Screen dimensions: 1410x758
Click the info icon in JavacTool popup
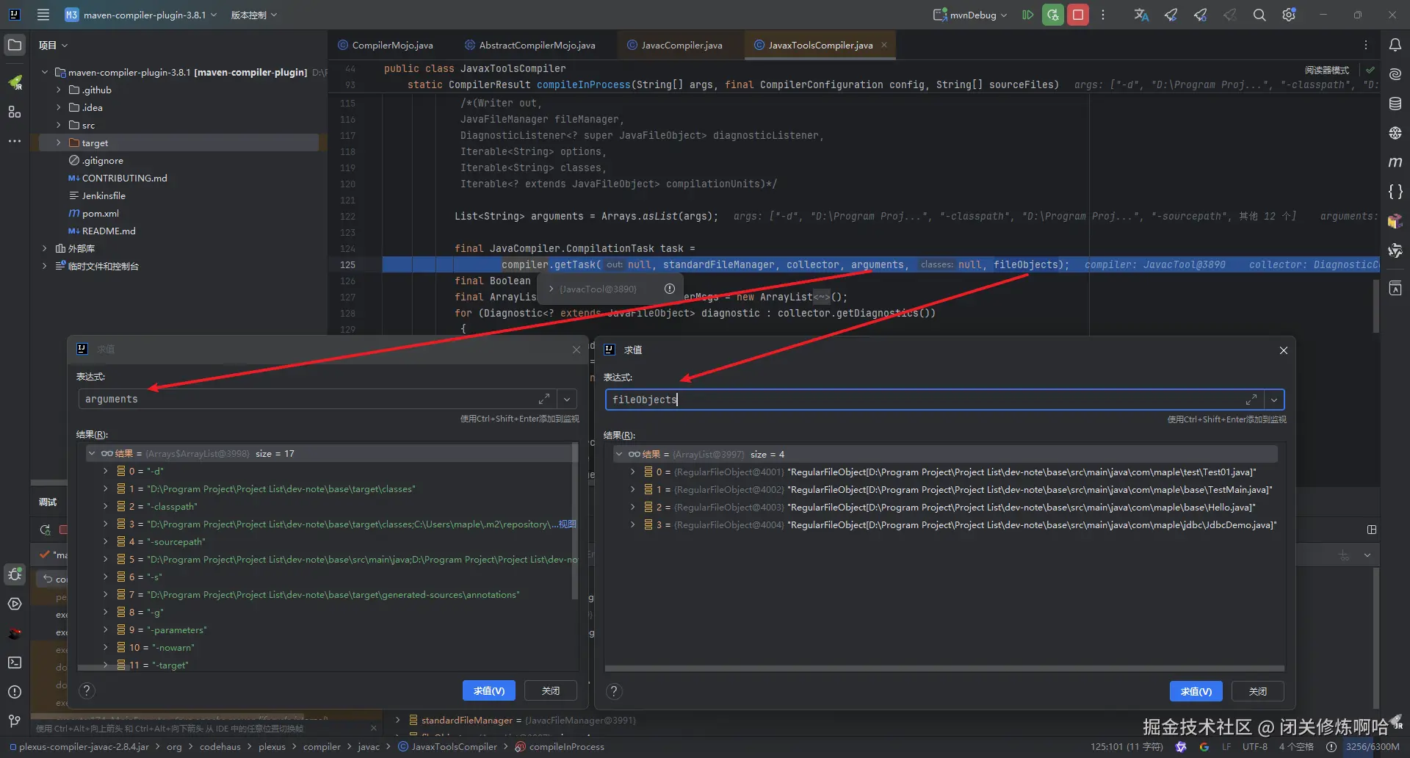click(x=670, y=289)
